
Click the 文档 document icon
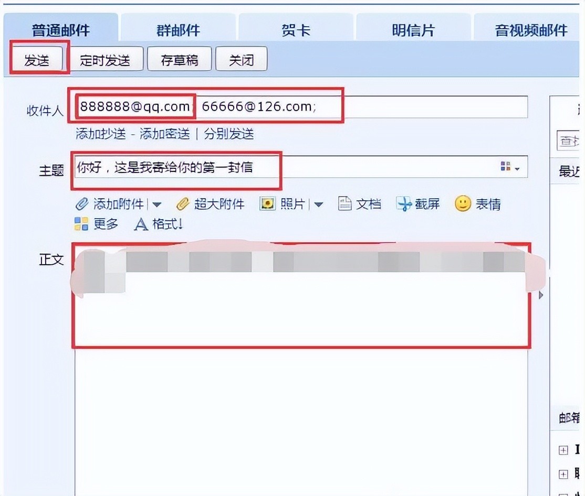[x=344, y=203]
